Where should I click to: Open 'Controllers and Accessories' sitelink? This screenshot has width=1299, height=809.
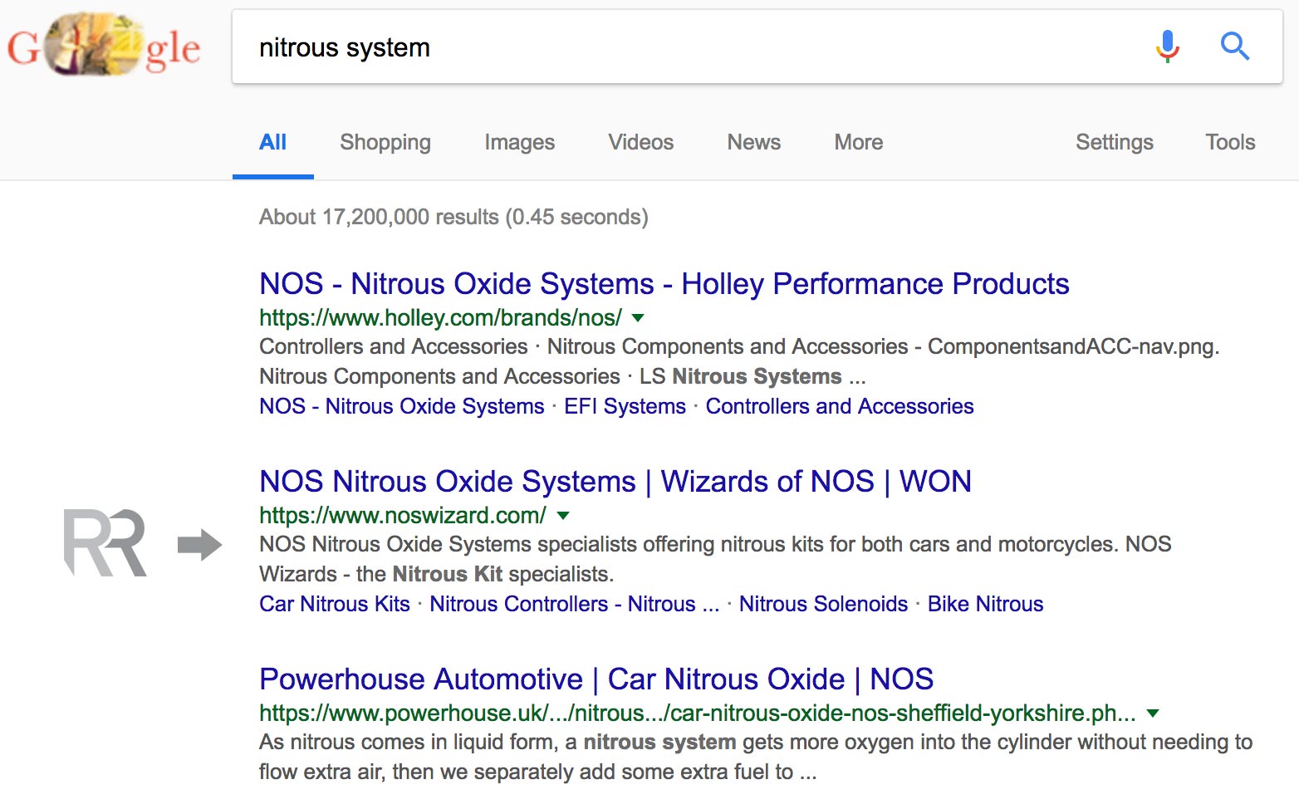click(x=839, y=406)
